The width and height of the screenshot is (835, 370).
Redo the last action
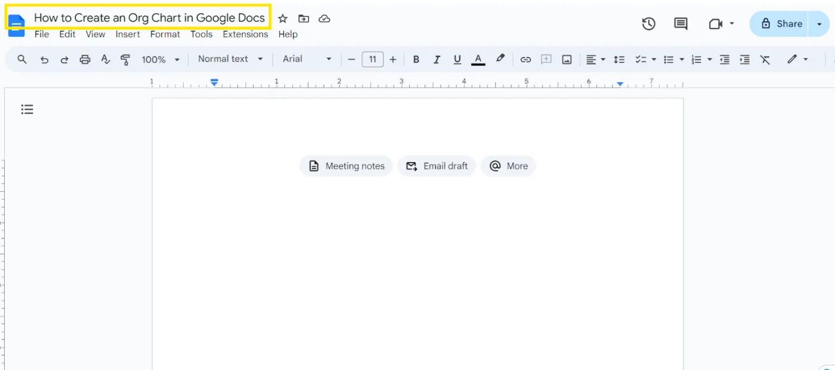(64, 59)
